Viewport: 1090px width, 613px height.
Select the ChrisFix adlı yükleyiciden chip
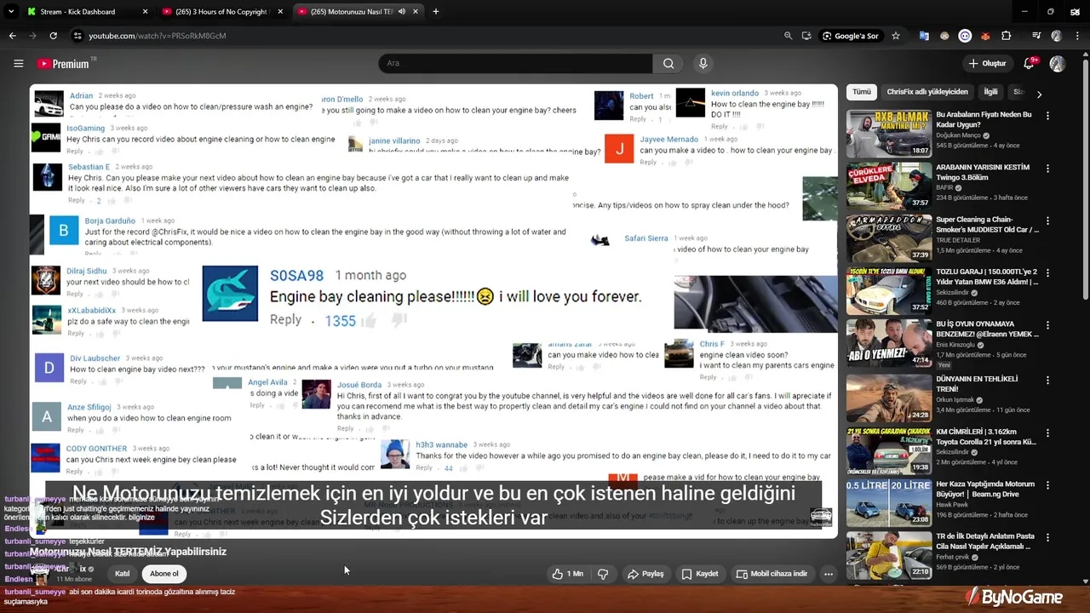click(927, 92)
